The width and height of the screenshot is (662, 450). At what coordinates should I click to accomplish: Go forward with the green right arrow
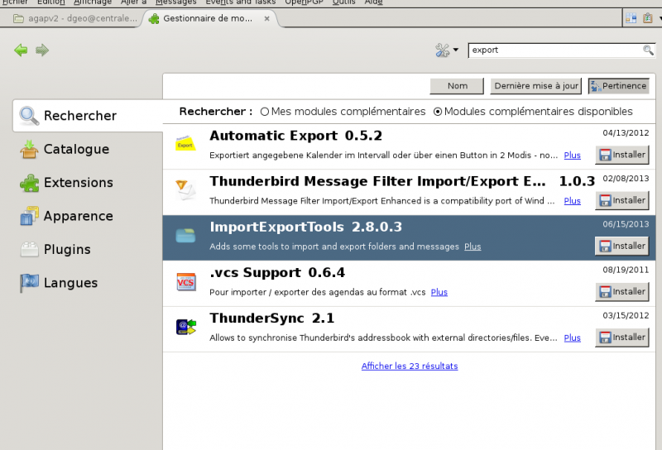tap(42, 50)
